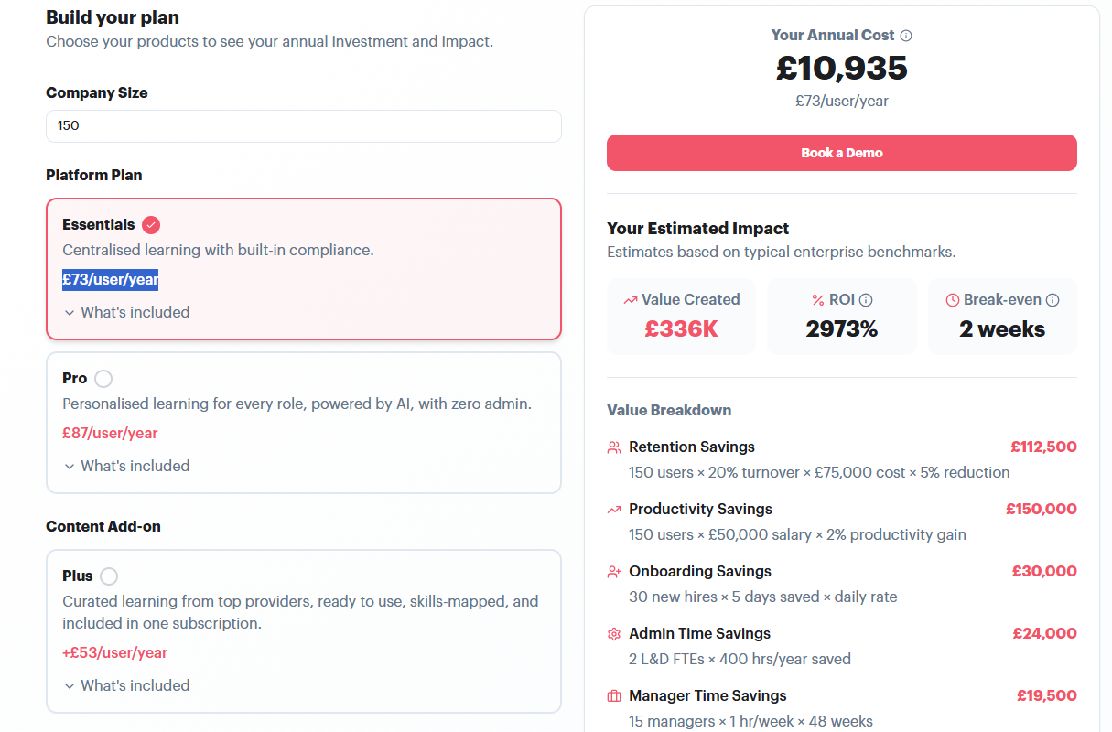Screen dimensions: 1112x732
Task: Click the Retention Savings people icon
Action: pos(614,447)
